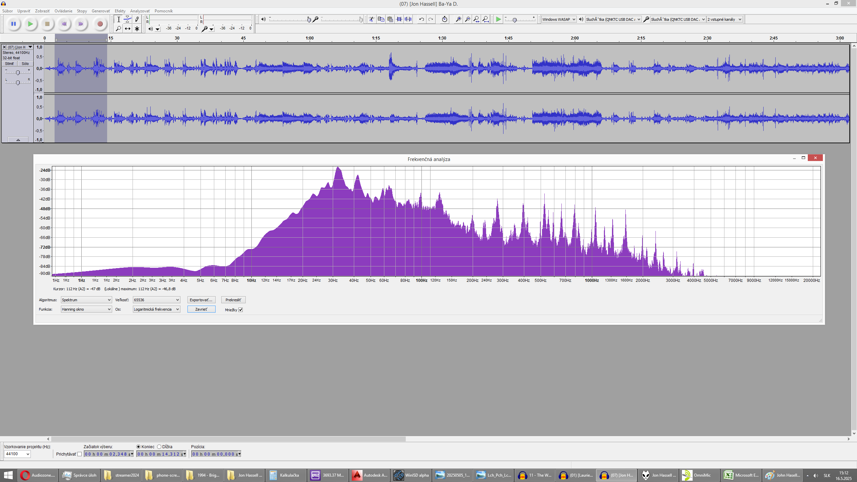Click the track gain slider
Viewport: 857px width, 482px height.
click(x=18, y=72)
